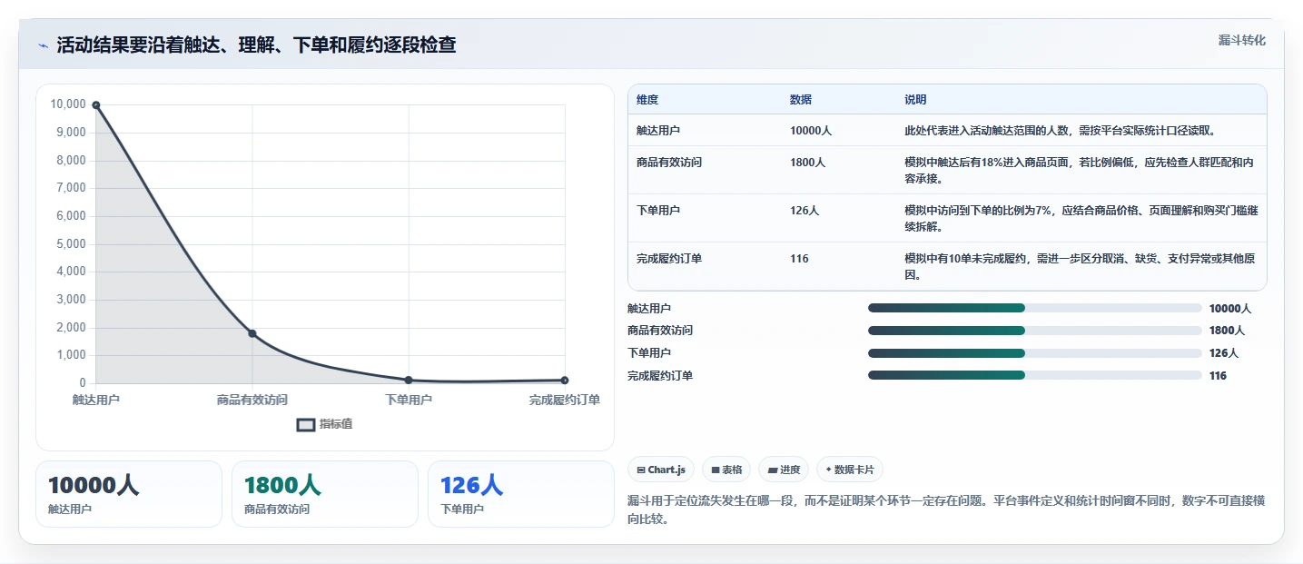Click the title 活动结果要沿着触达 heading
Screen dimensions: 1303x564
click(256, 45)
